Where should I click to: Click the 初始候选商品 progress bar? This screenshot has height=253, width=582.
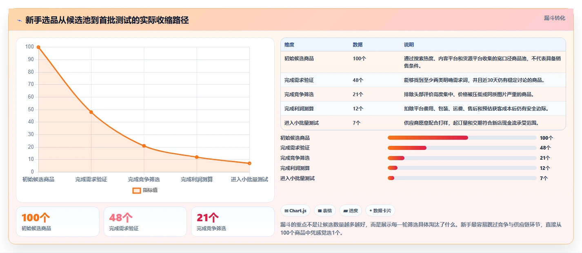462,138
